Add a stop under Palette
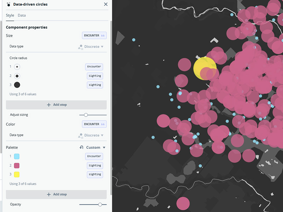This screenshot has height=212, width=283. pos(56,194)
